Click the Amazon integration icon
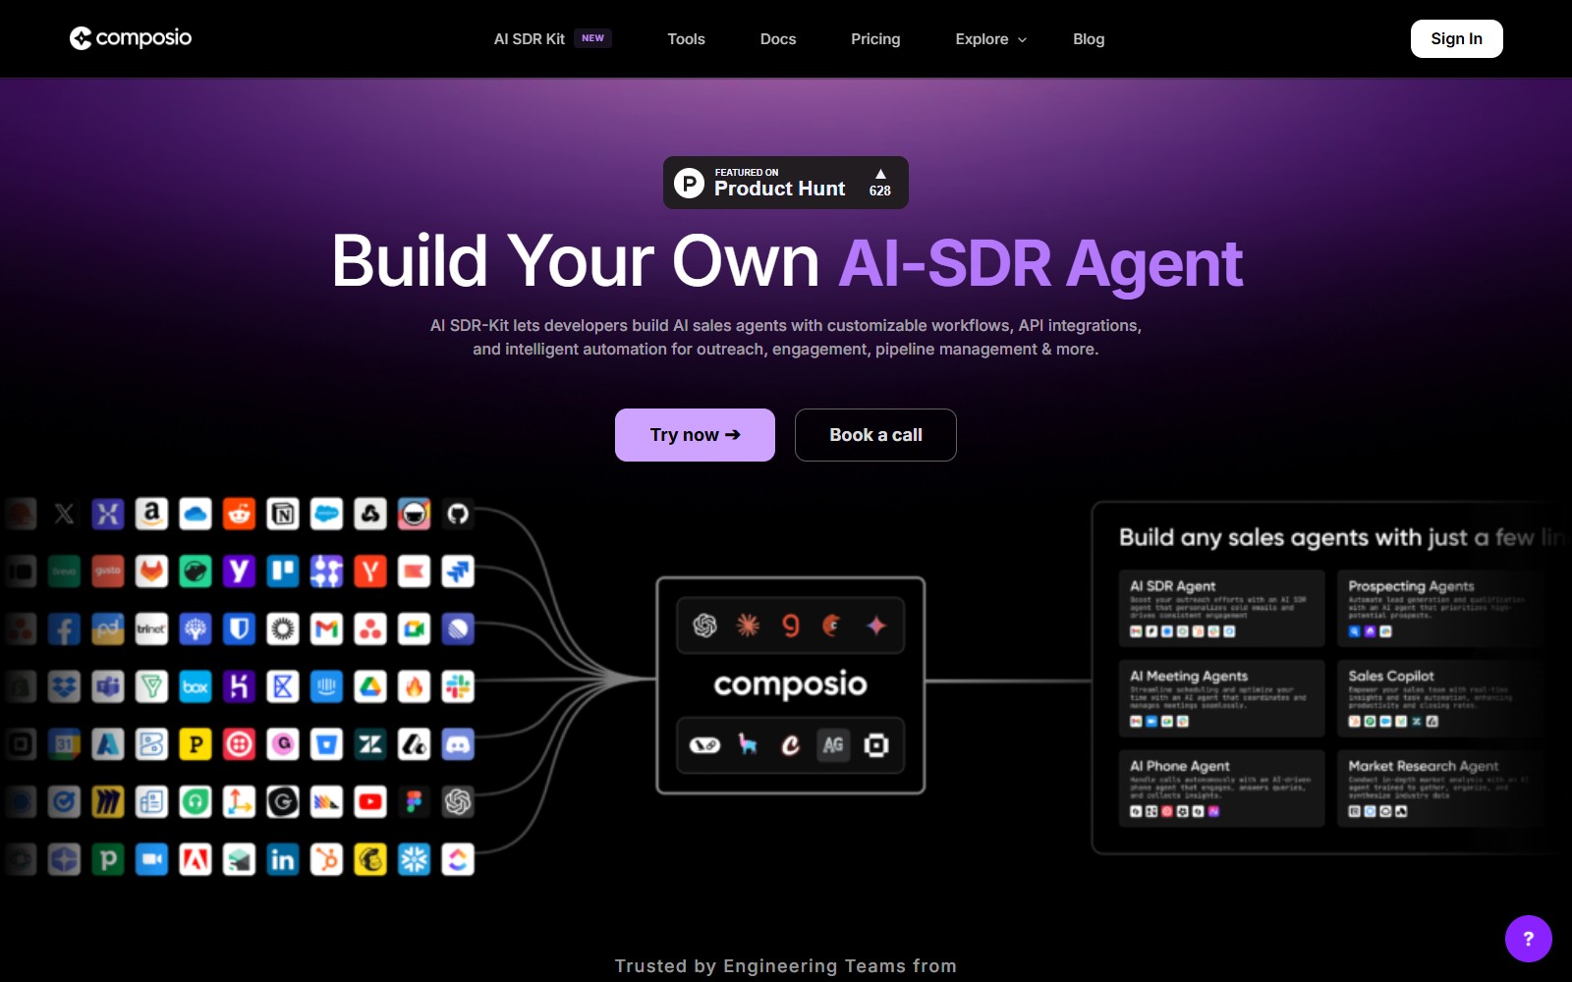Screen dimensions: 1572x982 point(151,514)
